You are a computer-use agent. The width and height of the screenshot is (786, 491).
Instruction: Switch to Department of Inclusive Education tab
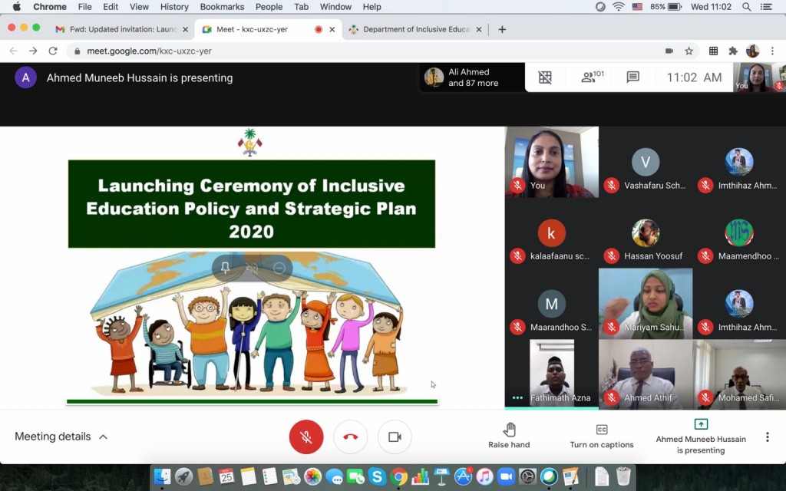tap(415, 29)
